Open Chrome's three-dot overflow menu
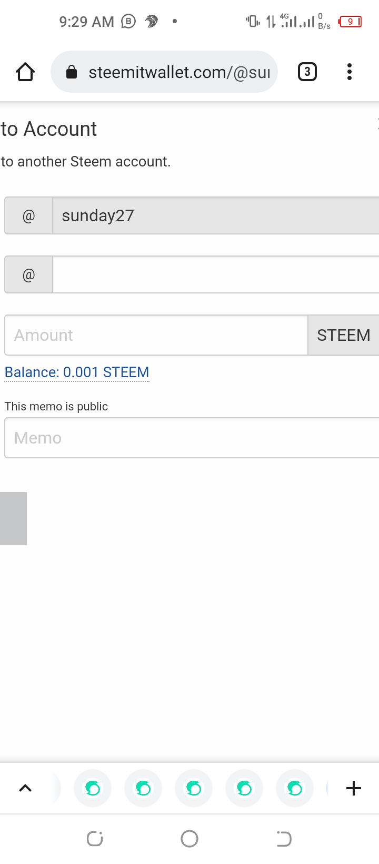This screenshot has width=379, height=864. coord(349,72)
